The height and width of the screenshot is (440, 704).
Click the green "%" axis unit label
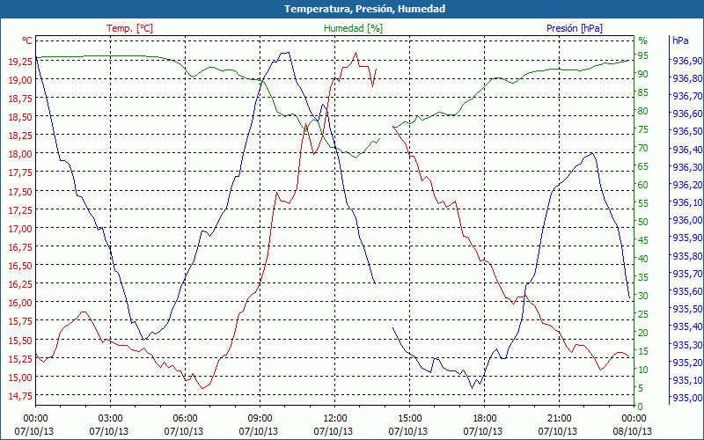point(643,40)
